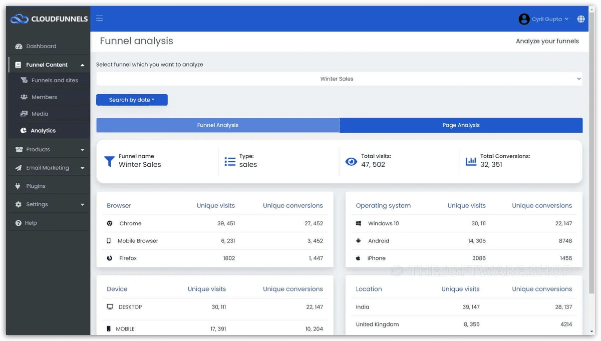Image resolution: width=601 pixels, height=341 pixels.
Task: Expand the Products submenu arrow
Action: coord(82,150)
